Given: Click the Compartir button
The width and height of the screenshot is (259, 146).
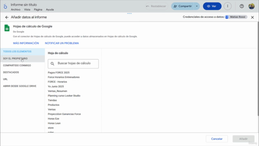Looking at the screenshot, I should tap(183, 6).
